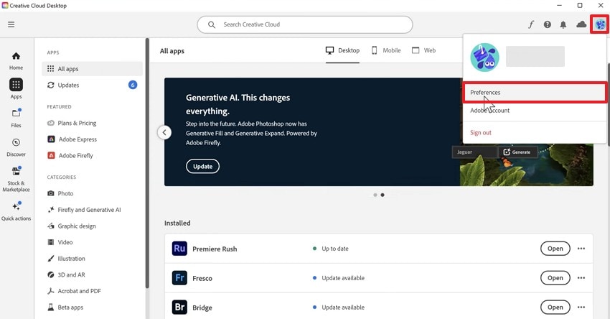The image size is (610, 319).
Task: Open more options for Fresco
Action: (581, 278)
